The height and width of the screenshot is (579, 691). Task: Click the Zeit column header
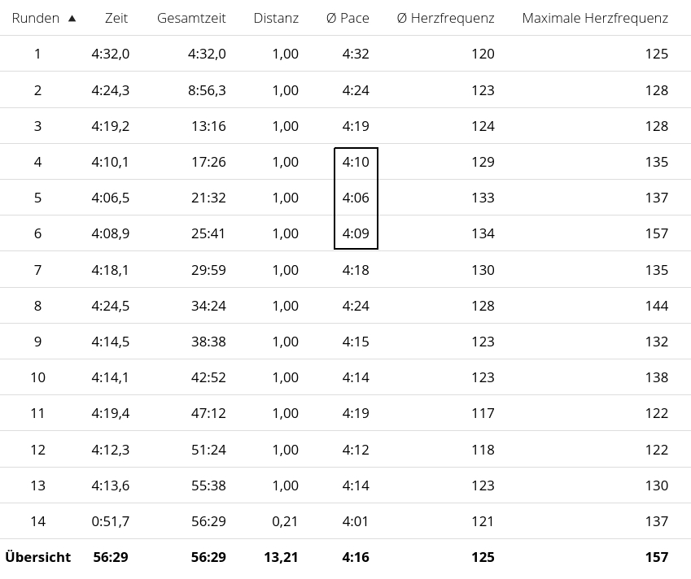pos(116,18)
